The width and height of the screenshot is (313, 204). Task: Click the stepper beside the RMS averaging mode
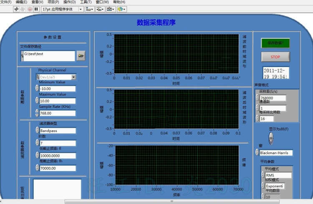pos(263,174)
